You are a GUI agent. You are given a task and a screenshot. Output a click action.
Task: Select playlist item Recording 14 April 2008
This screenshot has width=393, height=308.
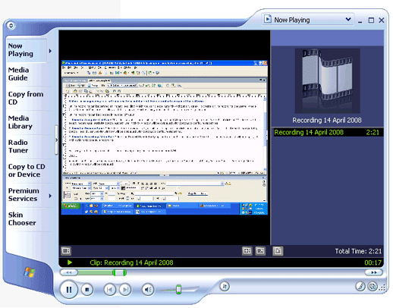328,132
